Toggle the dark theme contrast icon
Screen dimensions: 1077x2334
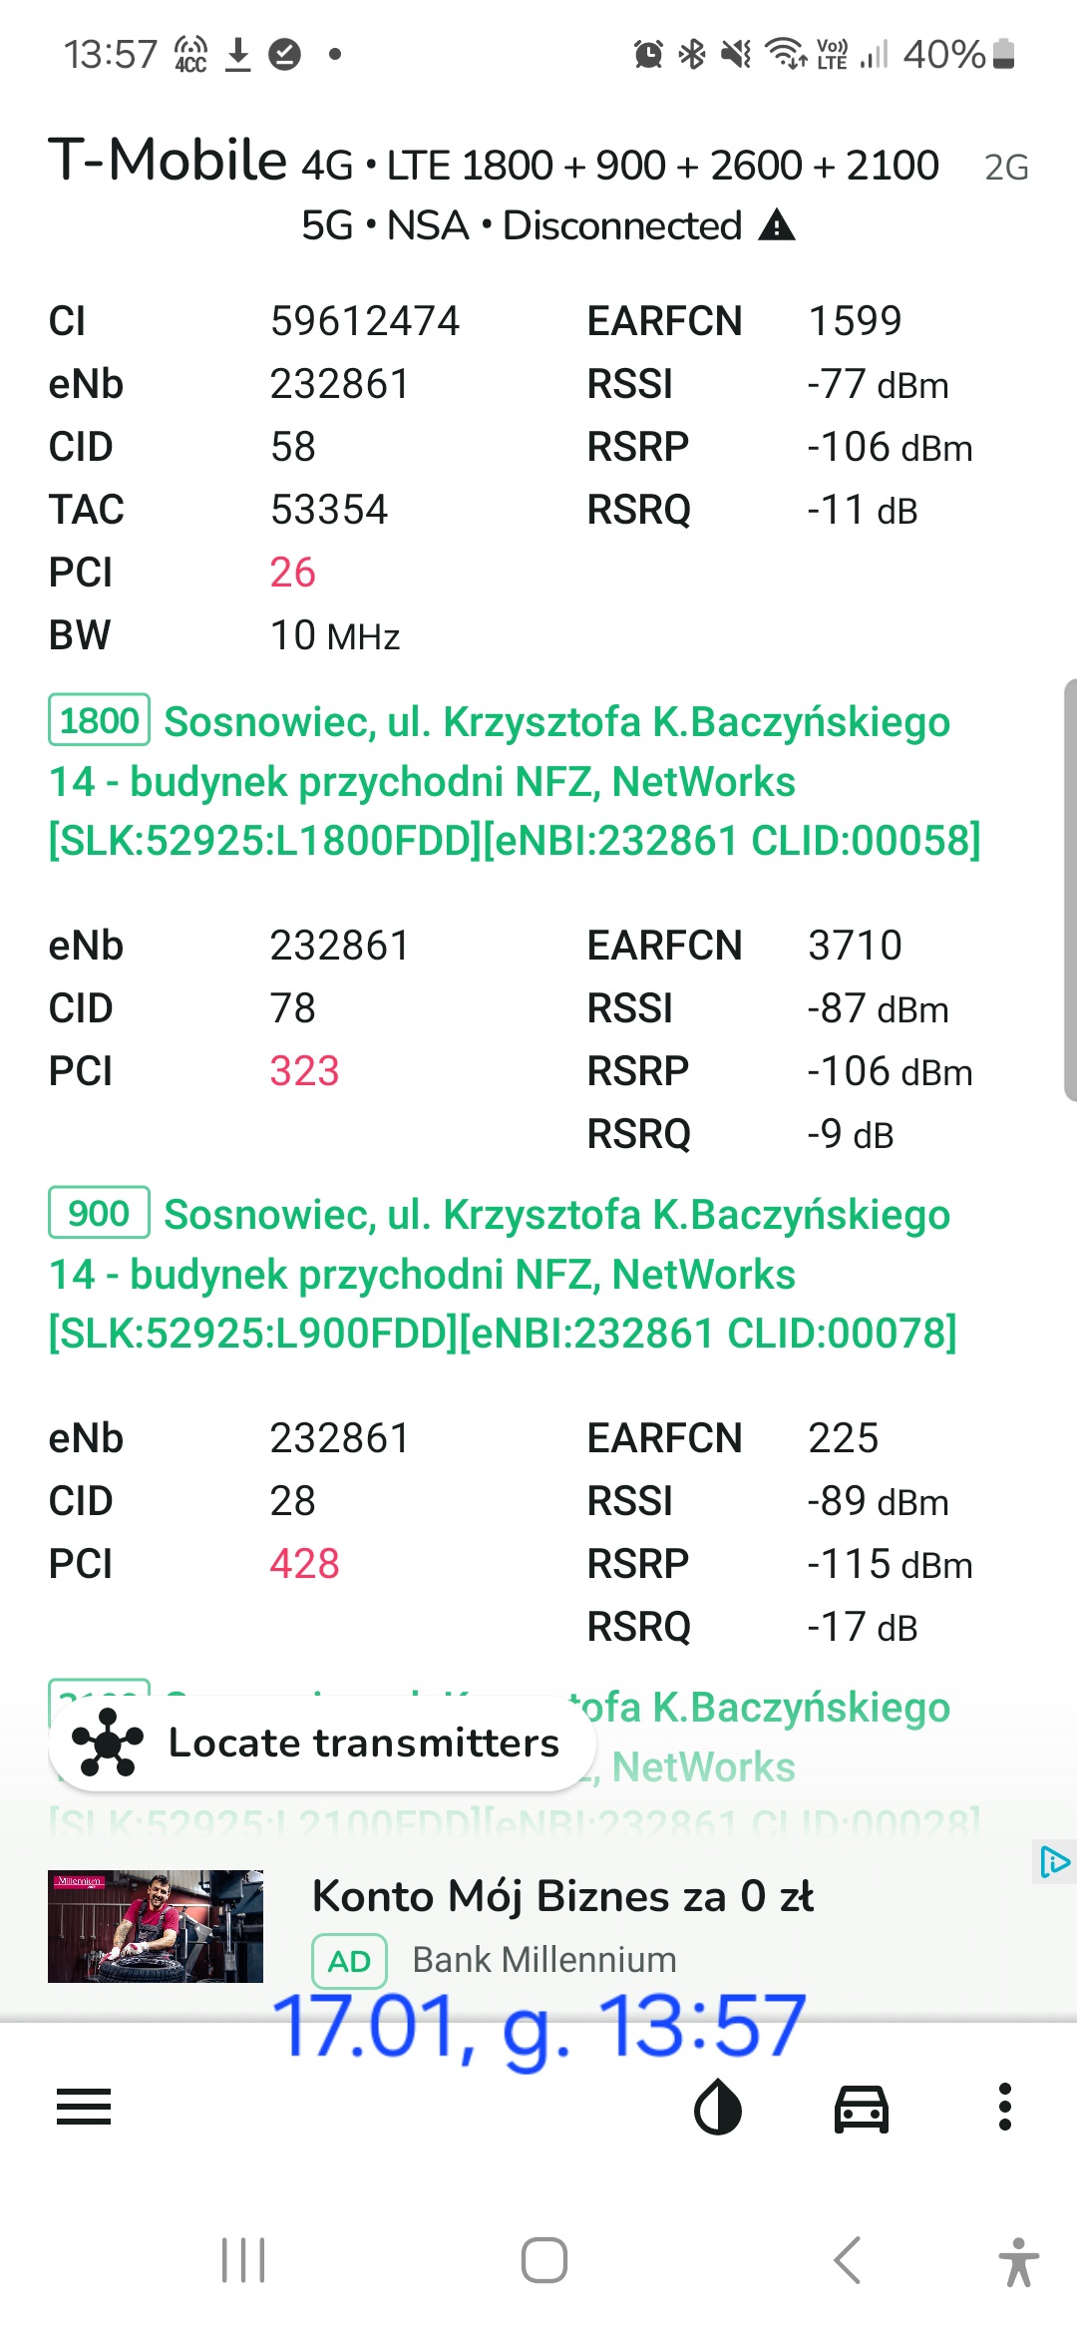click(718, 2107)
